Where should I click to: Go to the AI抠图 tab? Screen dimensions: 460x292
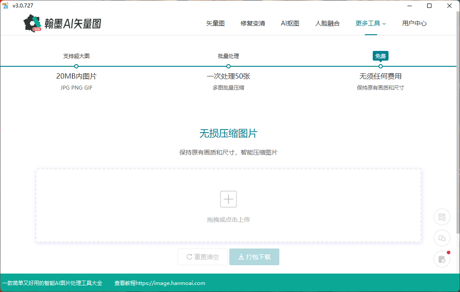[x=290, y=23]
